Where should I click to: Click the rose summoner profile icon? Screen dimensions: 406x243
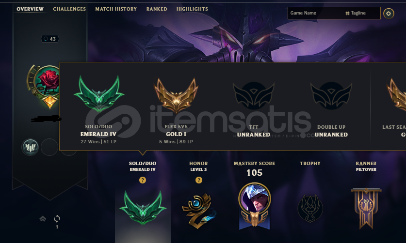pos(46,82)
